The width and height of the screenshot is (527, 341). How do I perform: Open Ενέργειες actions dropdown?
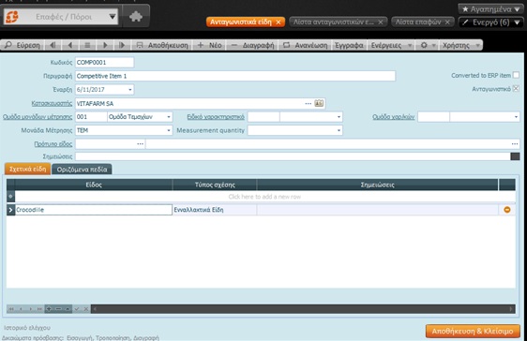pos(391,45)
